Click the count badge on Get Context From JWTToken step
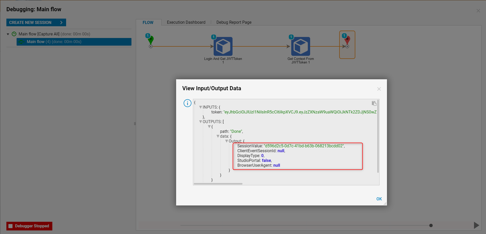 [291, 37]
